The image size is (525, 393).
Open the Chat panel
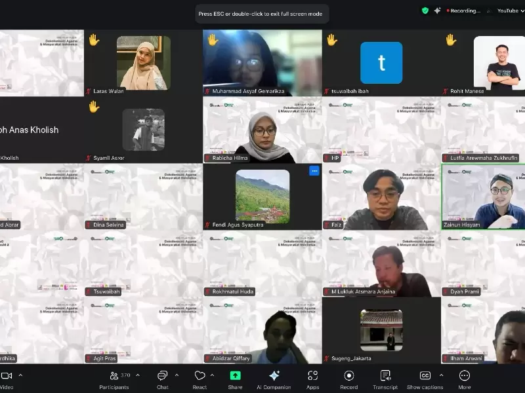tap(162, 380)
